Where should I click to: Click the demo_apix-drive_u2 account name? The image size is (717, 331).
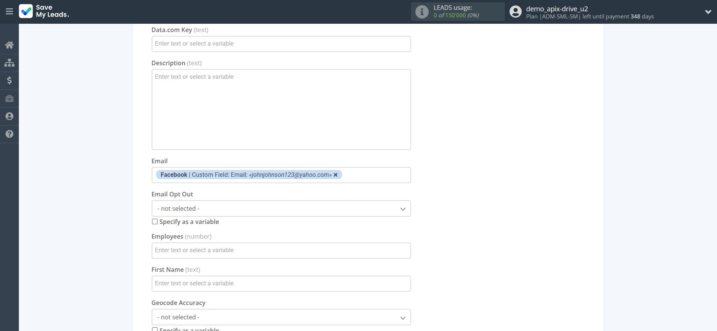(557, 9)
